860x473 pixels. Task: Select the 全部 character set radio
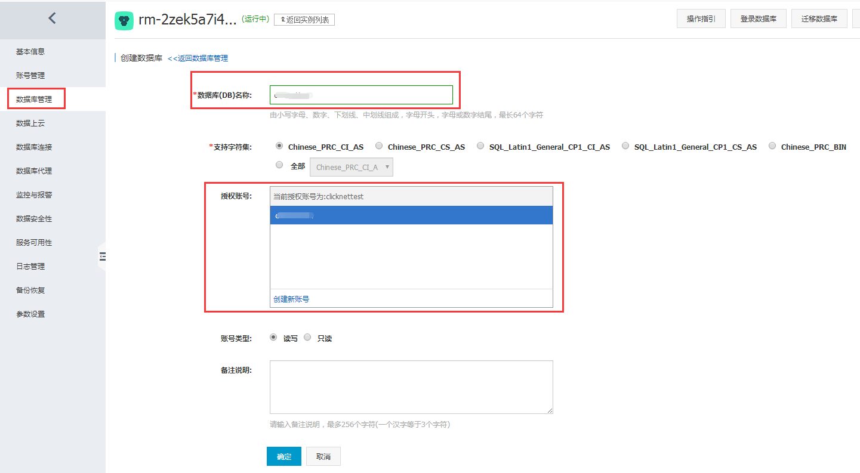pyautogui.click(x=279, y=166)
